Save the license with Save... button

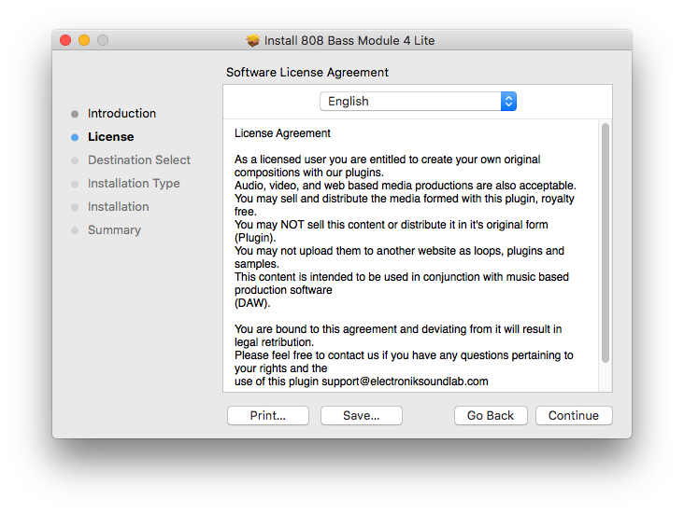click(362, 415)
